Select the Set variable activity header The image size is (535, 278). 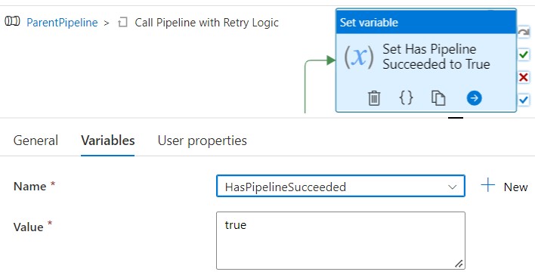pos(426,22)
